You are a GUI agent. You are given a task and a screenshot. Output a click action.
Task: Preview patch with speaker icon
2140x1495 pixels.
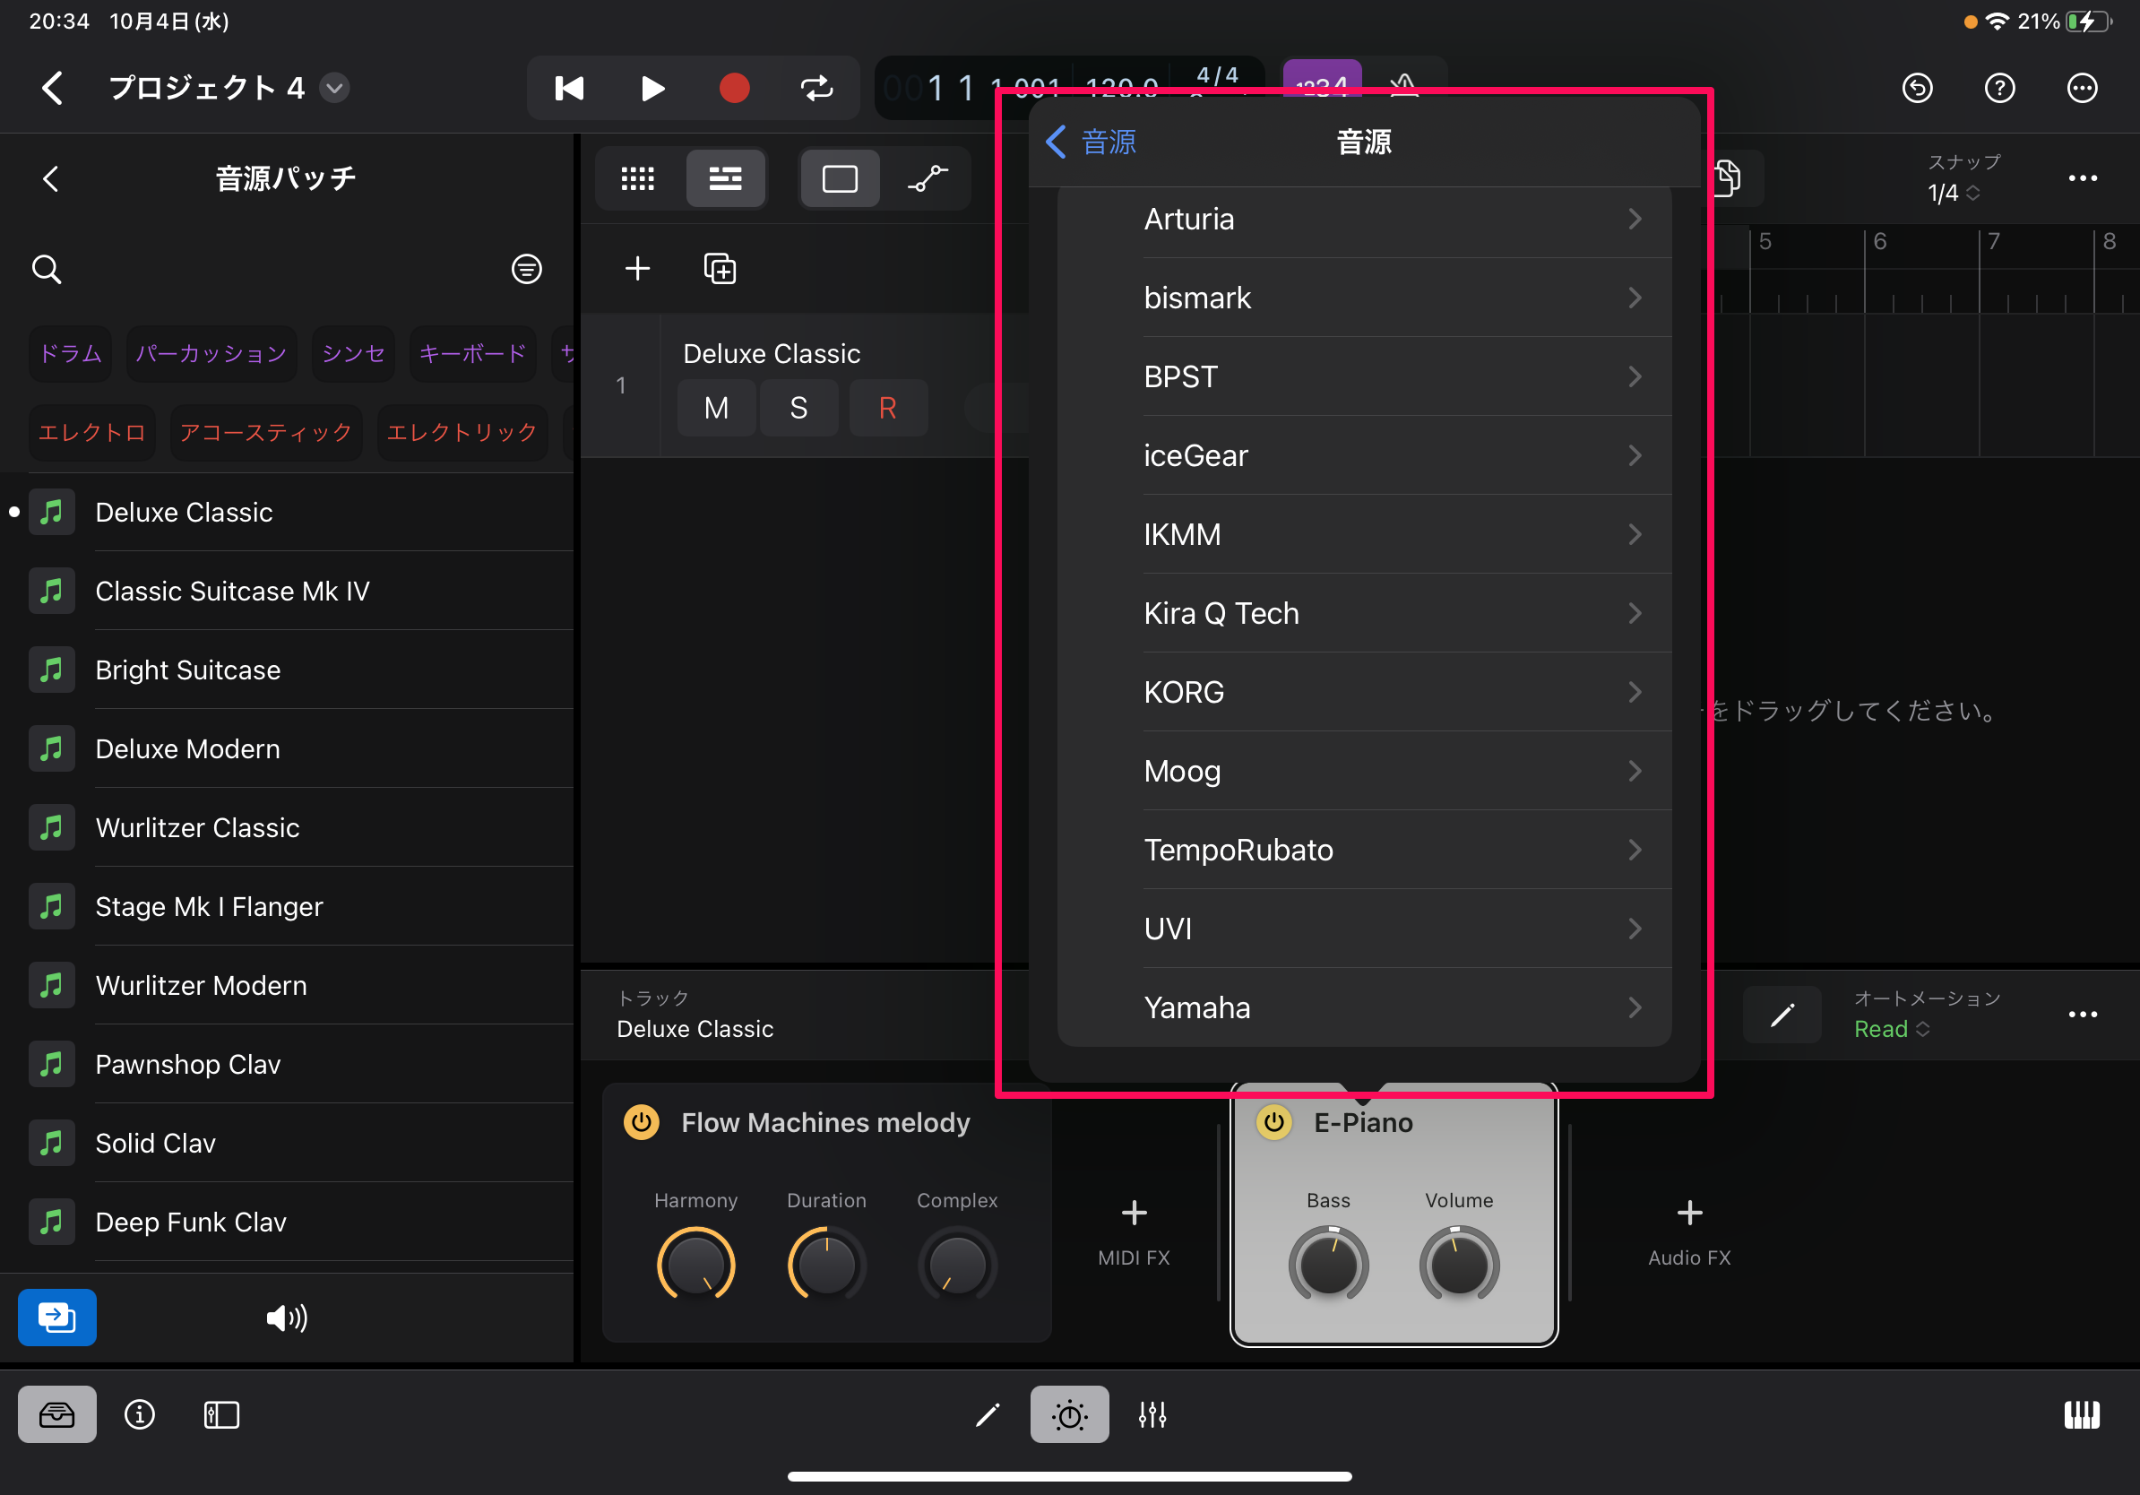pos(286,1317)
